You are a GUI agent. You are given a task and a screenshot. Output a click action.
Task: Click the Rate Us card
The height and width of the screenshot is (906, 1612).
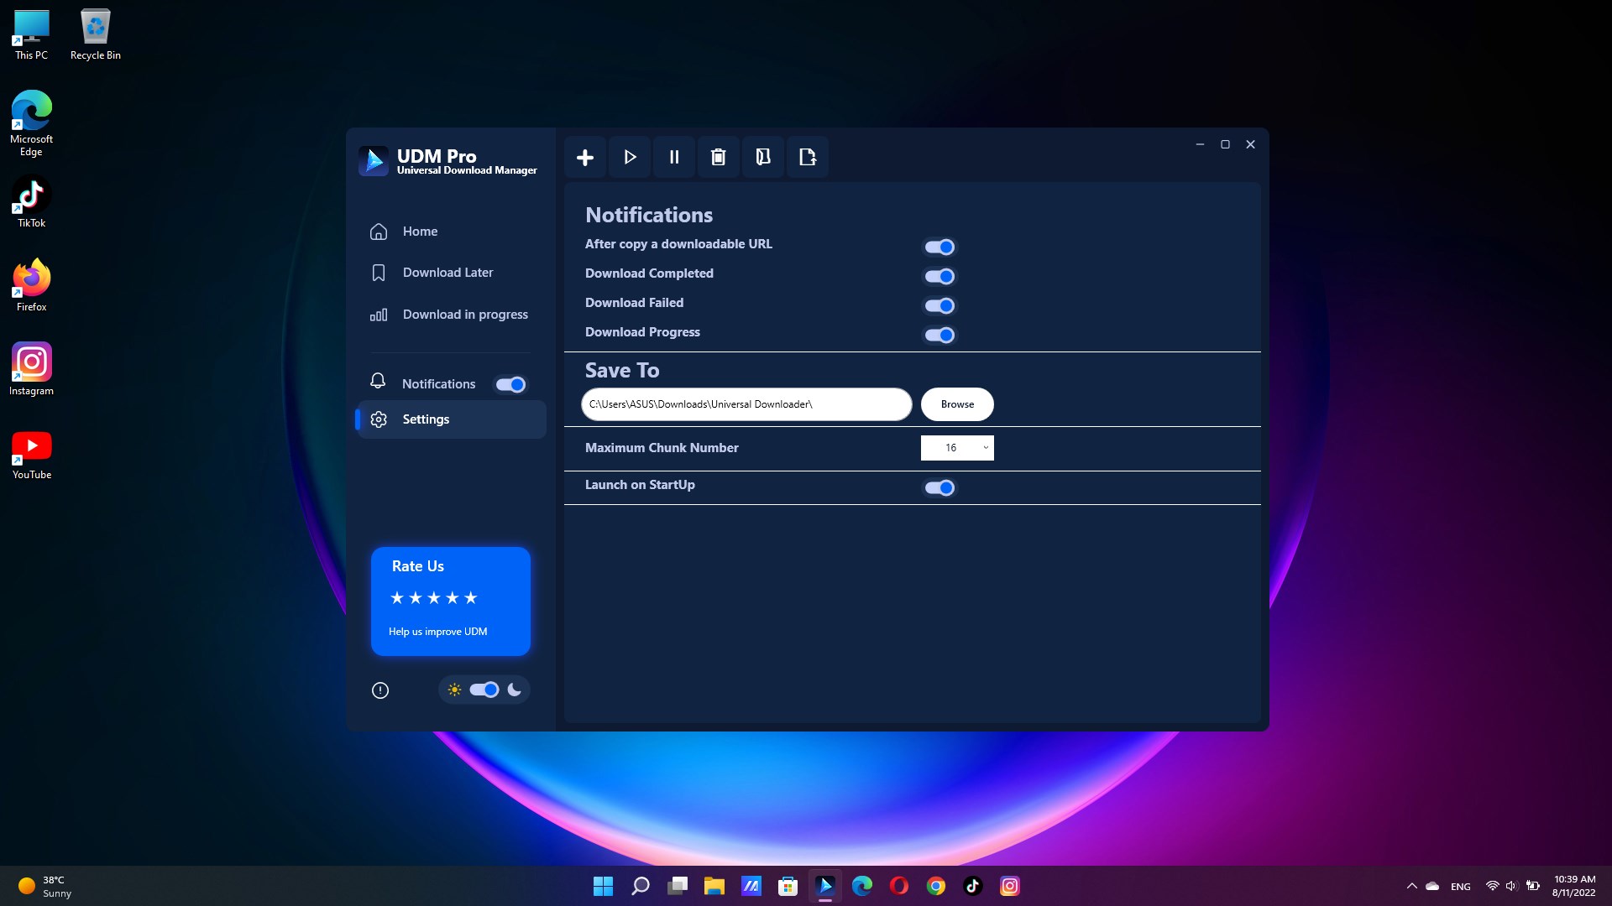451,601
